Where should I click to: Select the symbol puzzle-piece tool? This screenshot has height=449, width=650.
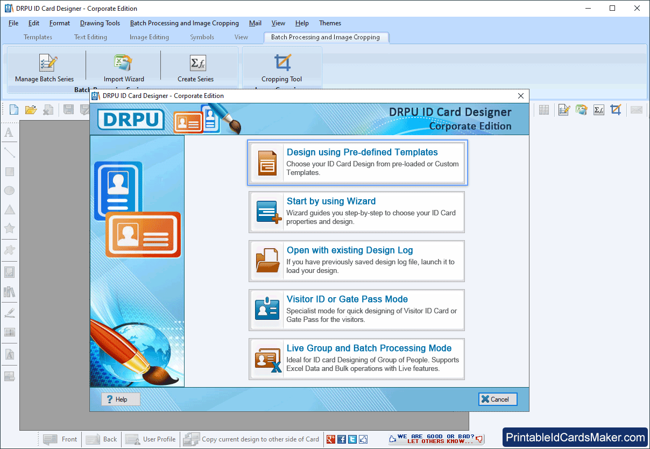coord(9,250)
